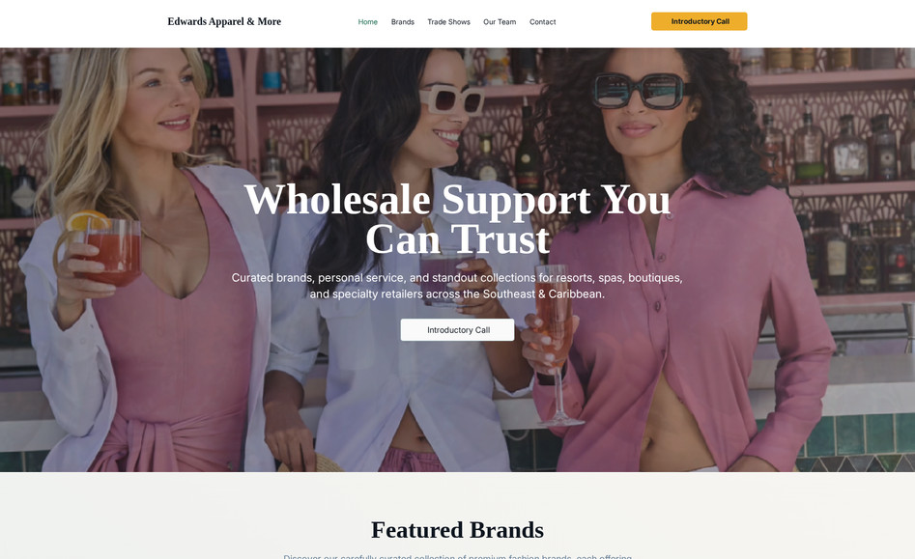The width and height of the screenshot is (915, 559).
Task: Click the Wholesale Support You Can Trust headline
Action: 458,219
